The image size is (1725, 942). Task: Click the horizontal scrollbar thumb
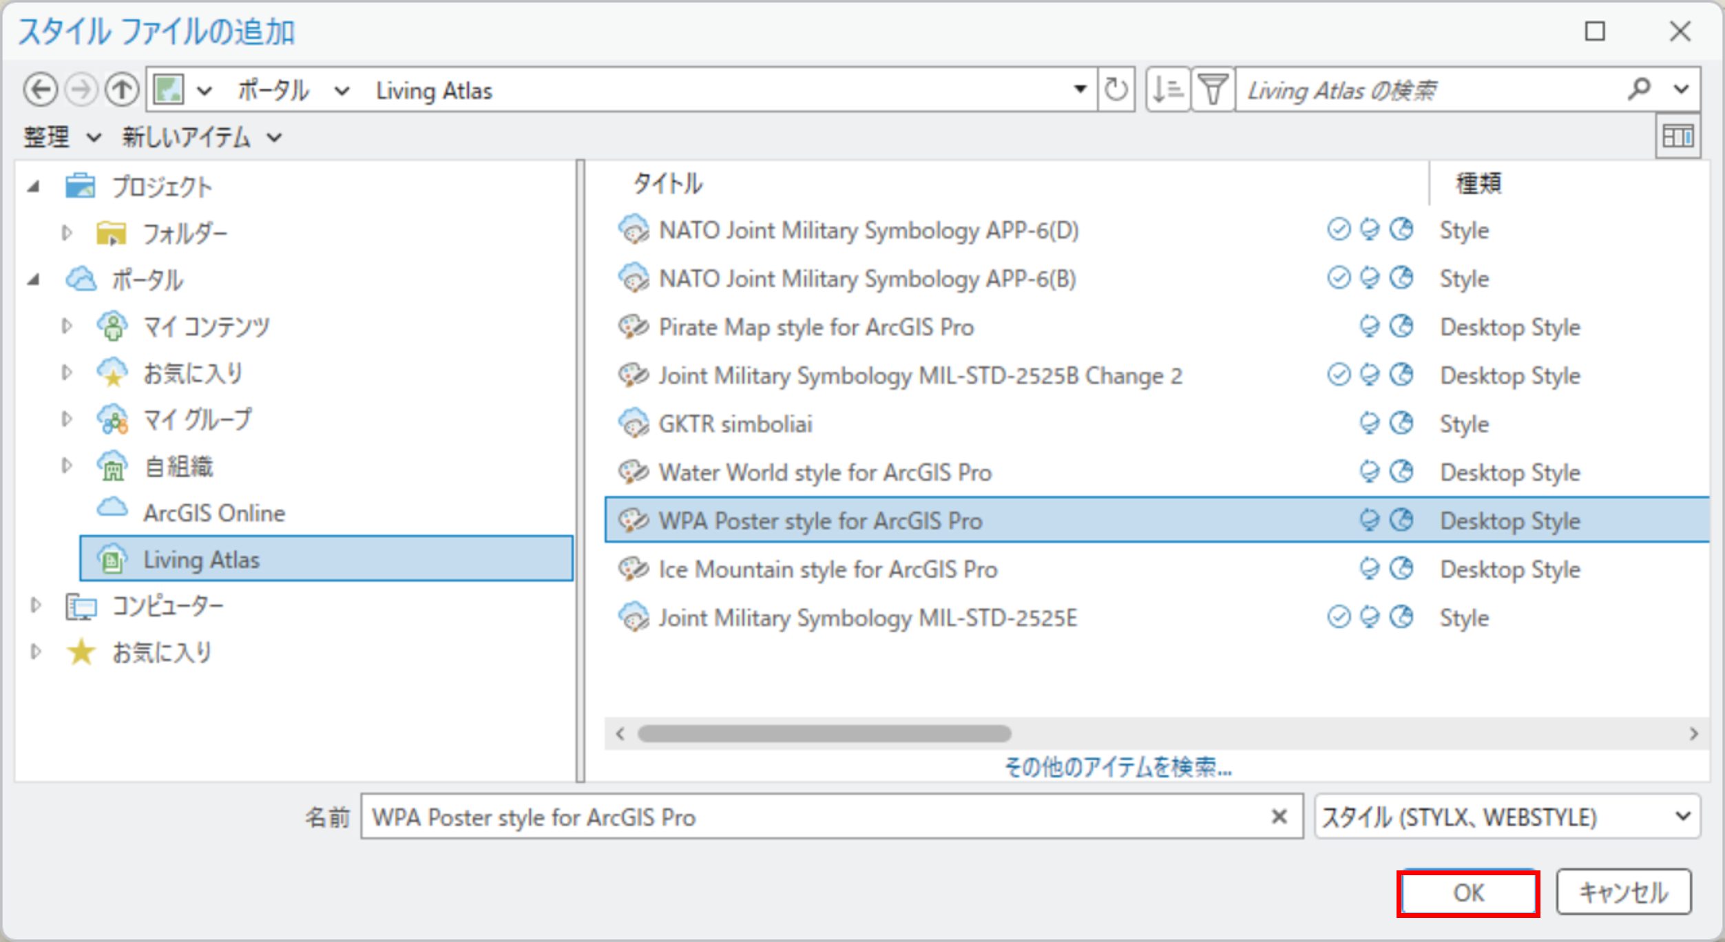(824, 733)
